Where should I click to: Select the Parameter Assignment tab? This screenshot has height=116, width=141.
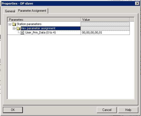tap(32, 11)
